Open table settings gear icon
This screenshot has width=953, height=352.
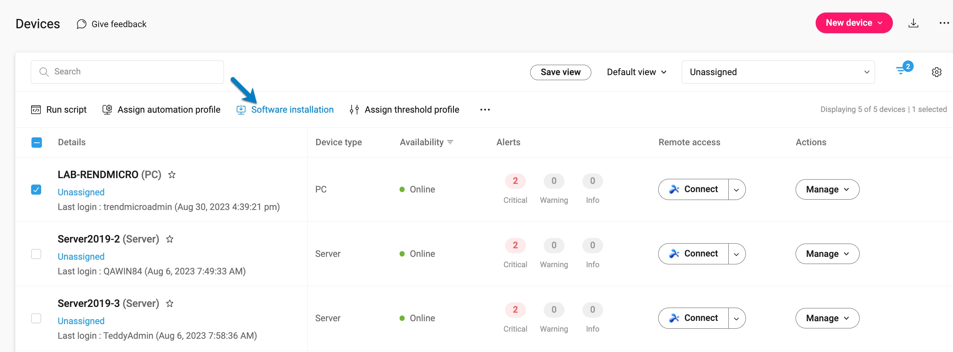[936, 72]
